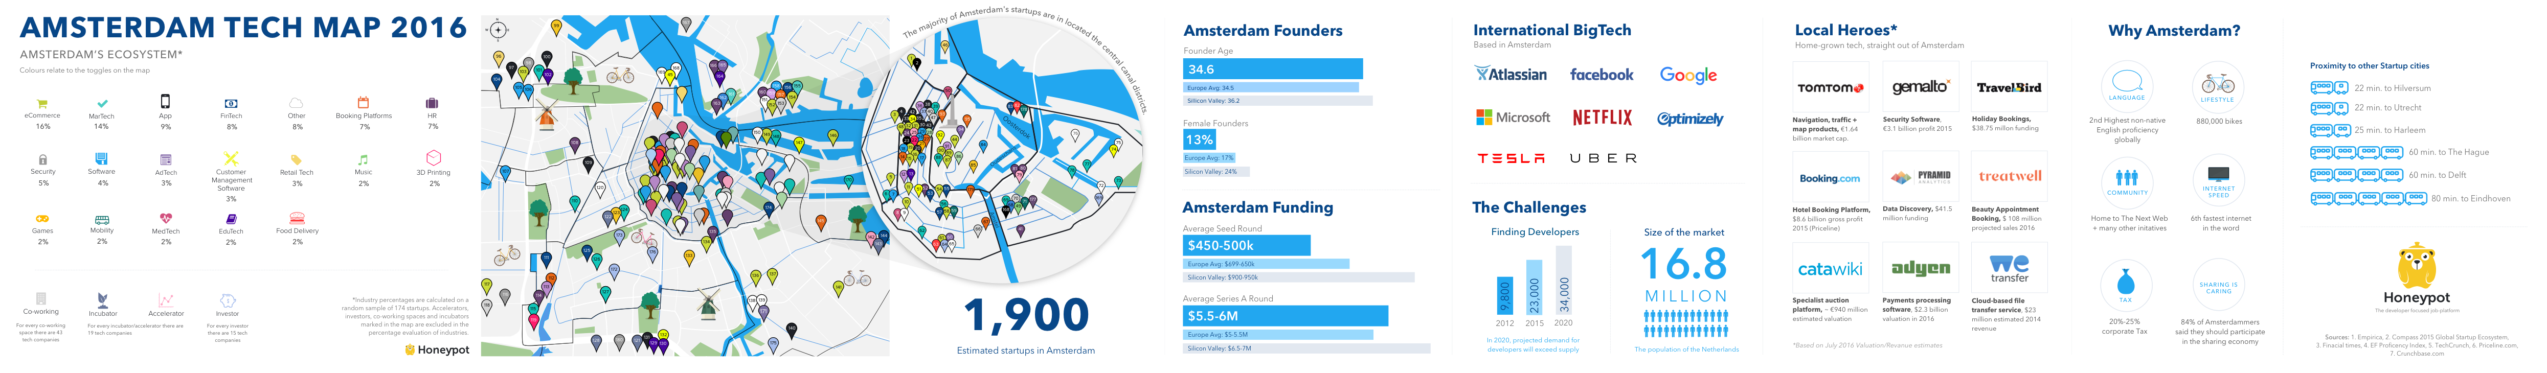
Task: Select the MedTech heart icon
Action: [x=165, y=218]
